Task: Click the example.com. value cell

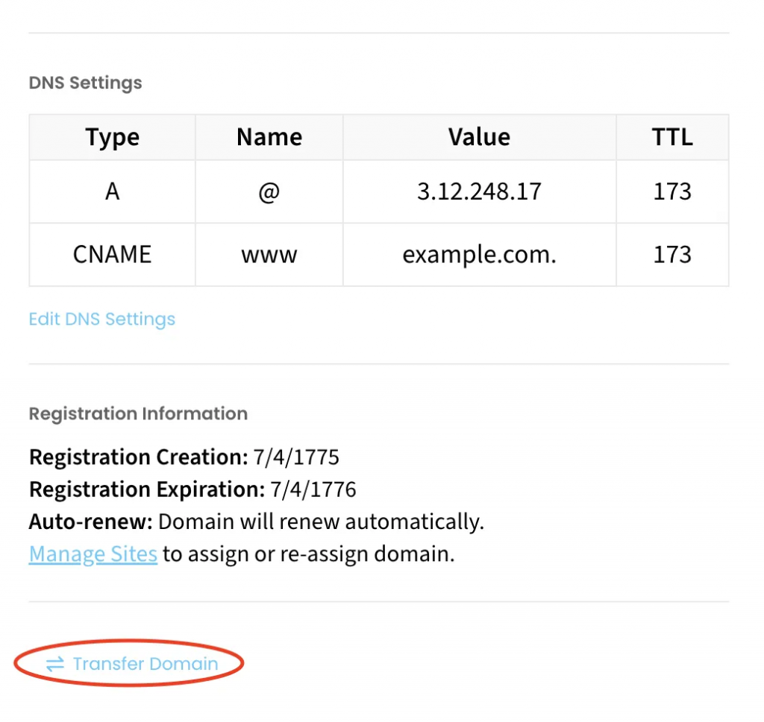Action: tap(479, 255)
